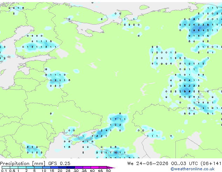Select the 1–2 mm legend color
222x172 pixels.
pyautogui.click(x=22, y=167)
